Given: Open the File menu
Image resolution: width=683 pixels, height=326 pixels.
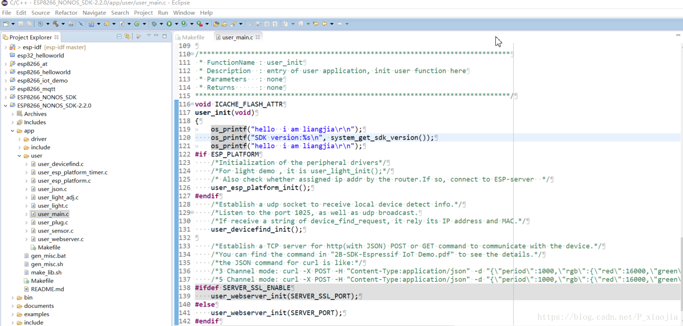Looking at the screenshot, I should 6,13.
